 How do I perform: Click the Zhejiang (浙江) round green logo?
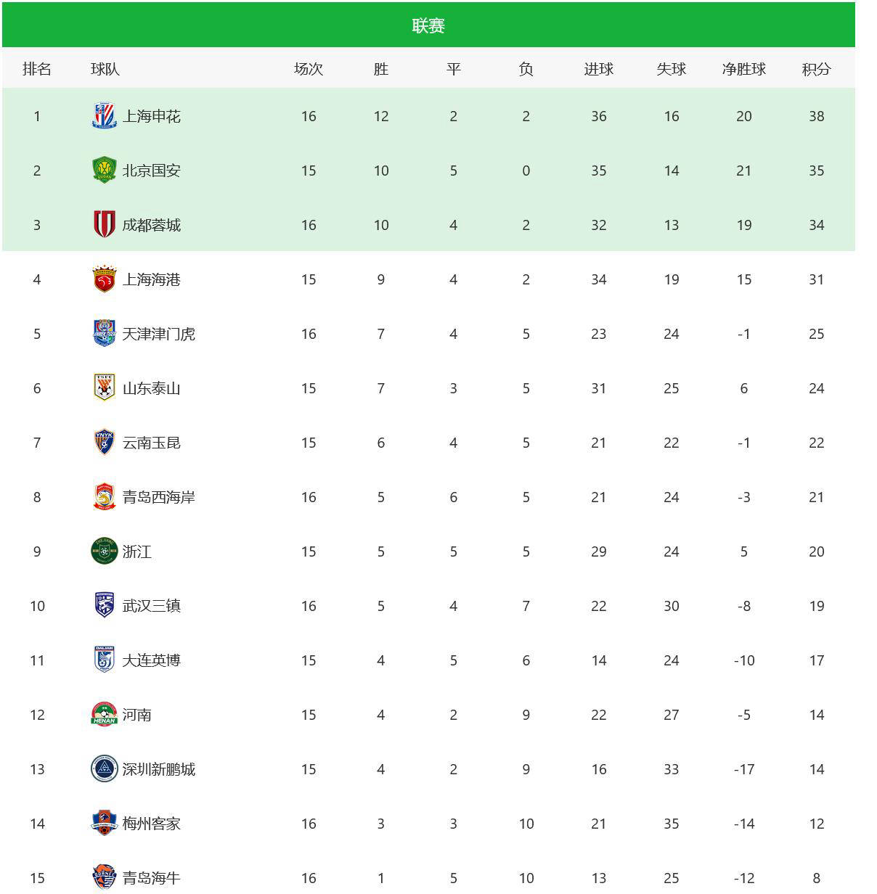coord(104,551)
